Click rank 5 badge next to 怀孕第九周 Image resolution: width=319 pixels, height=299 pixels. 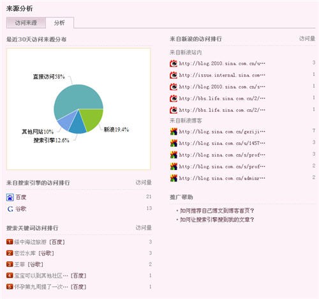coord(10,287)
